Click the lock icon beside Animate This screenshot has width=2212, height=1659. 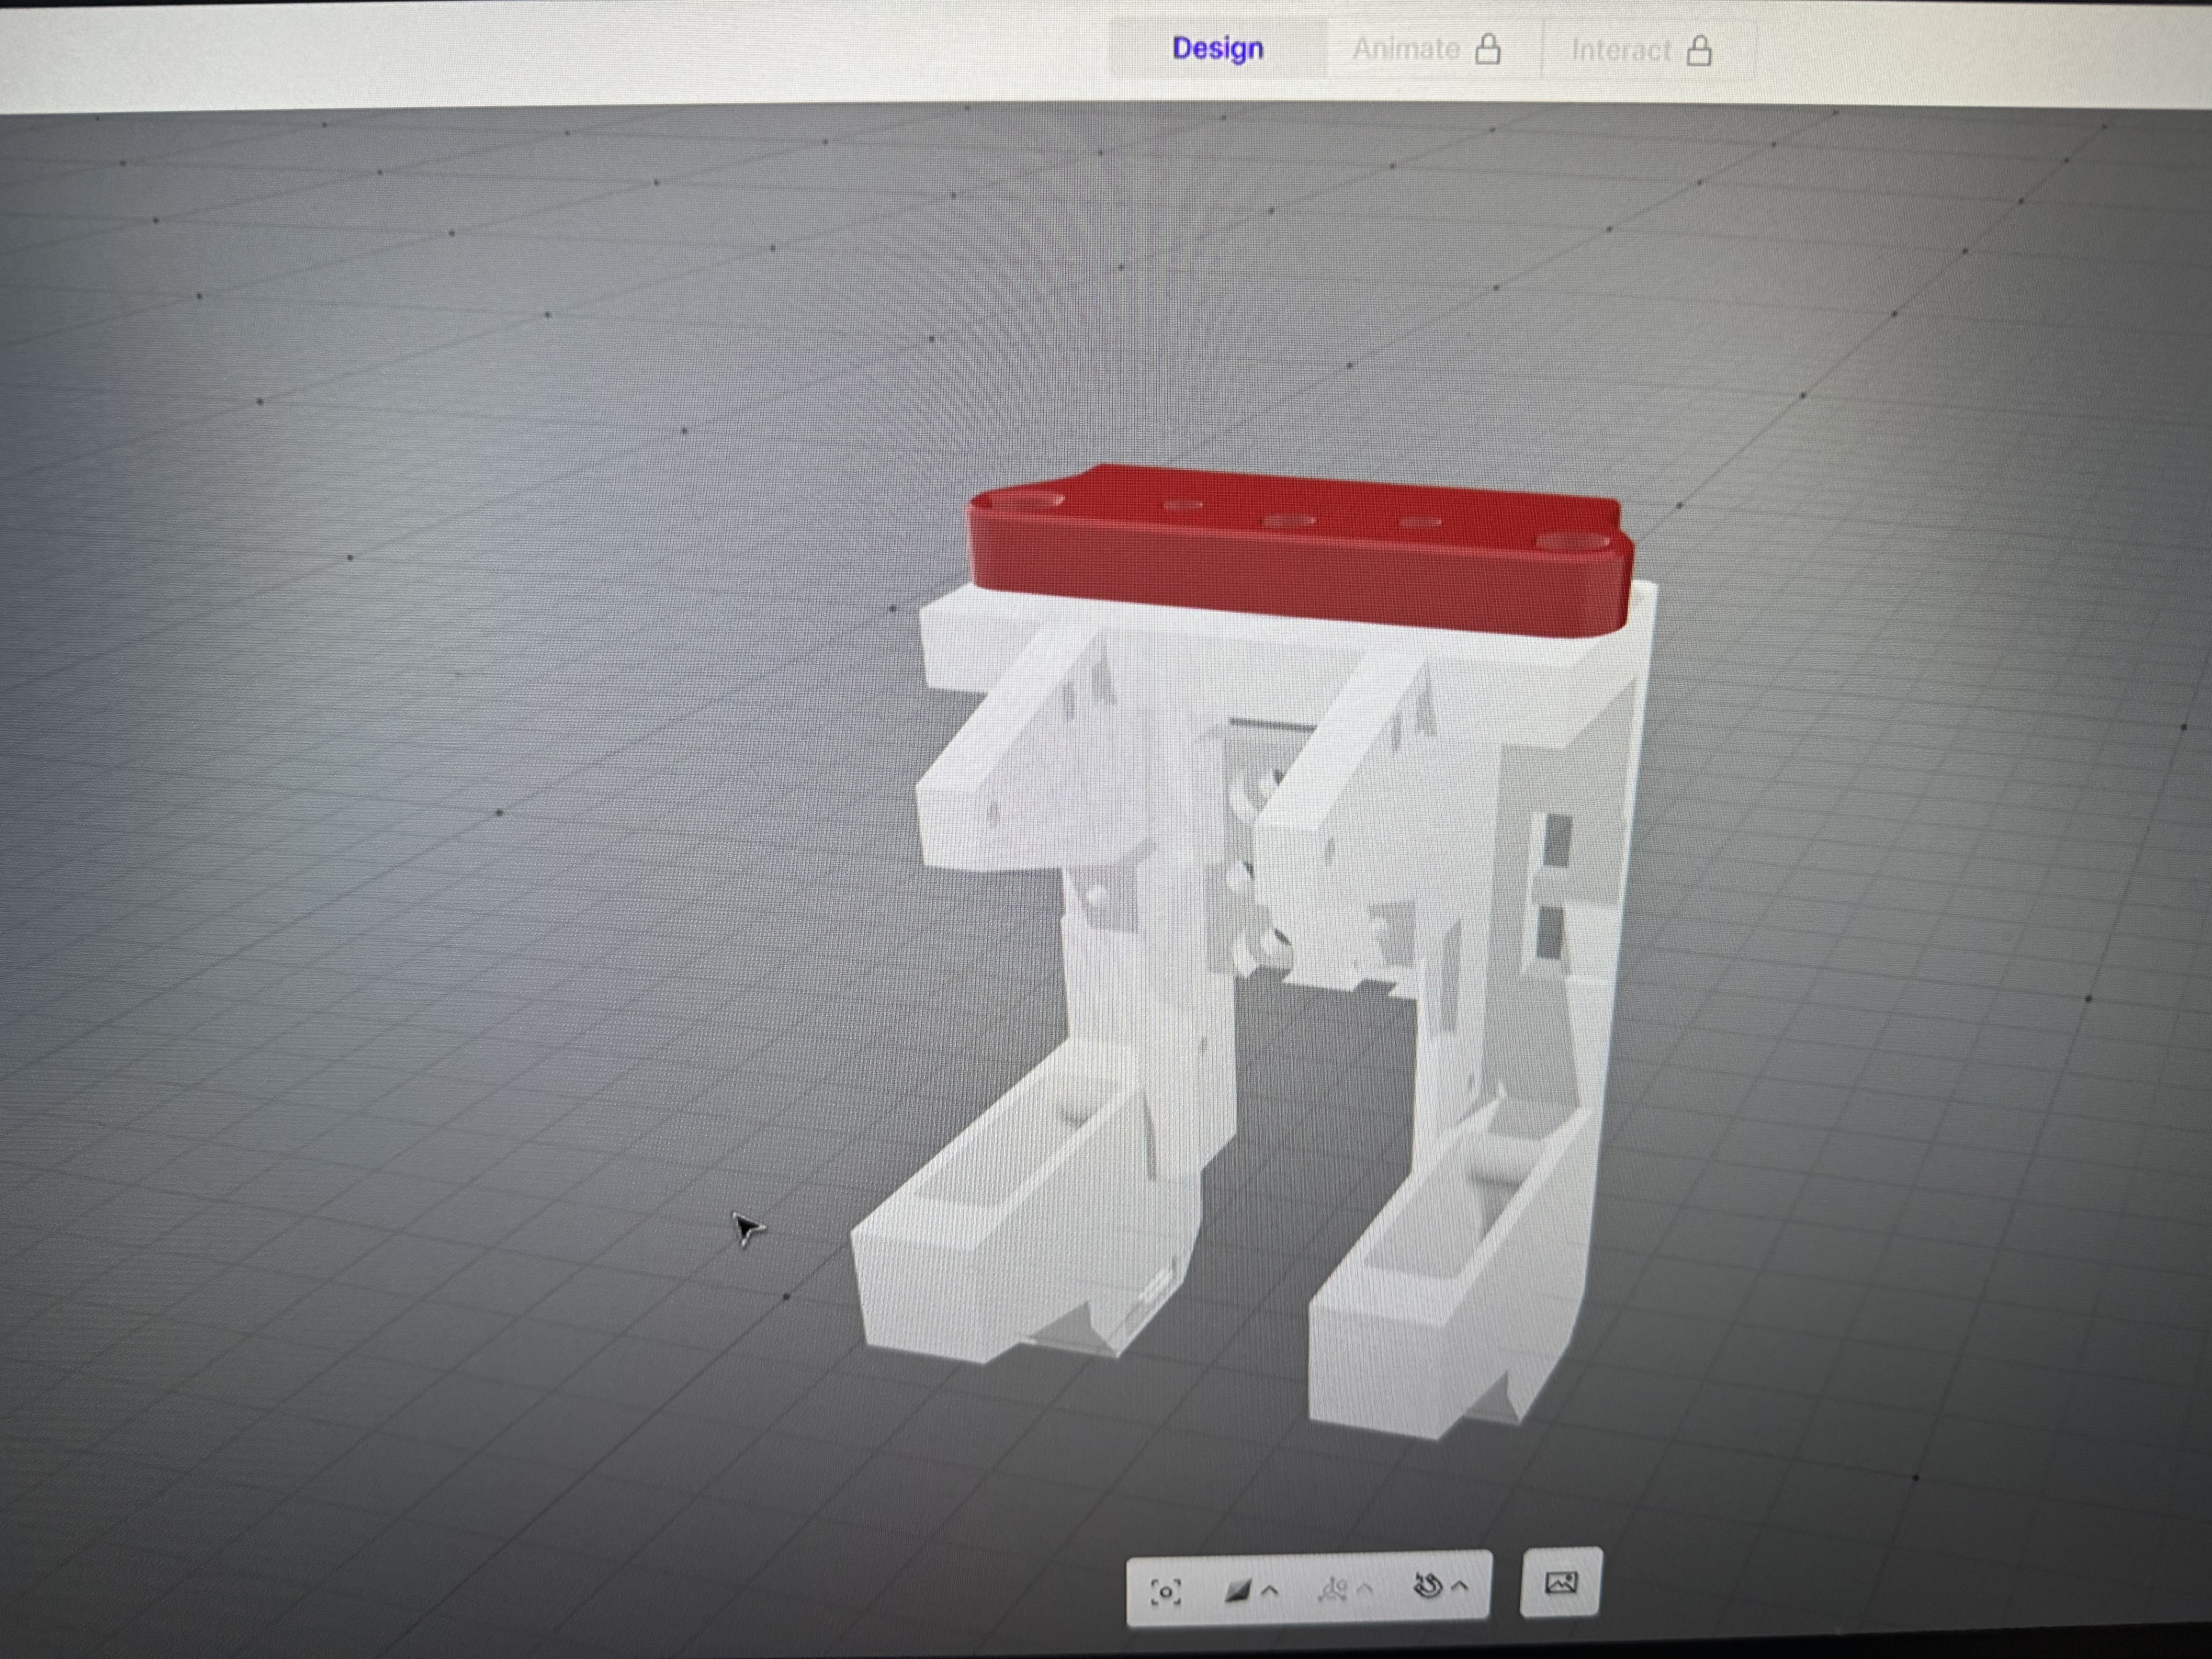click(x=1488, y=49)
